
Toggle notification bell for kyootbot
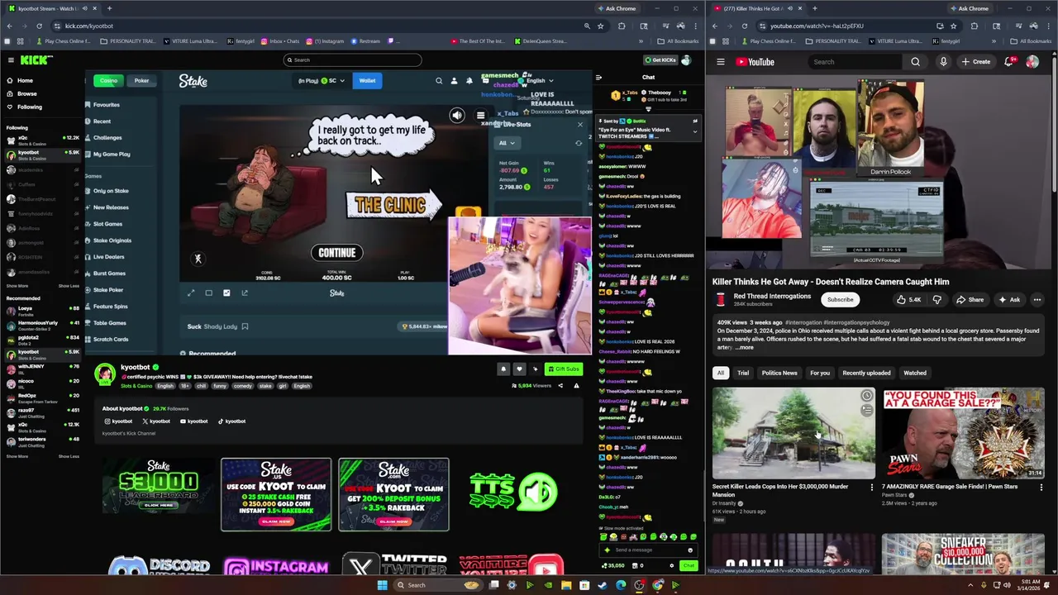(503, 369)
